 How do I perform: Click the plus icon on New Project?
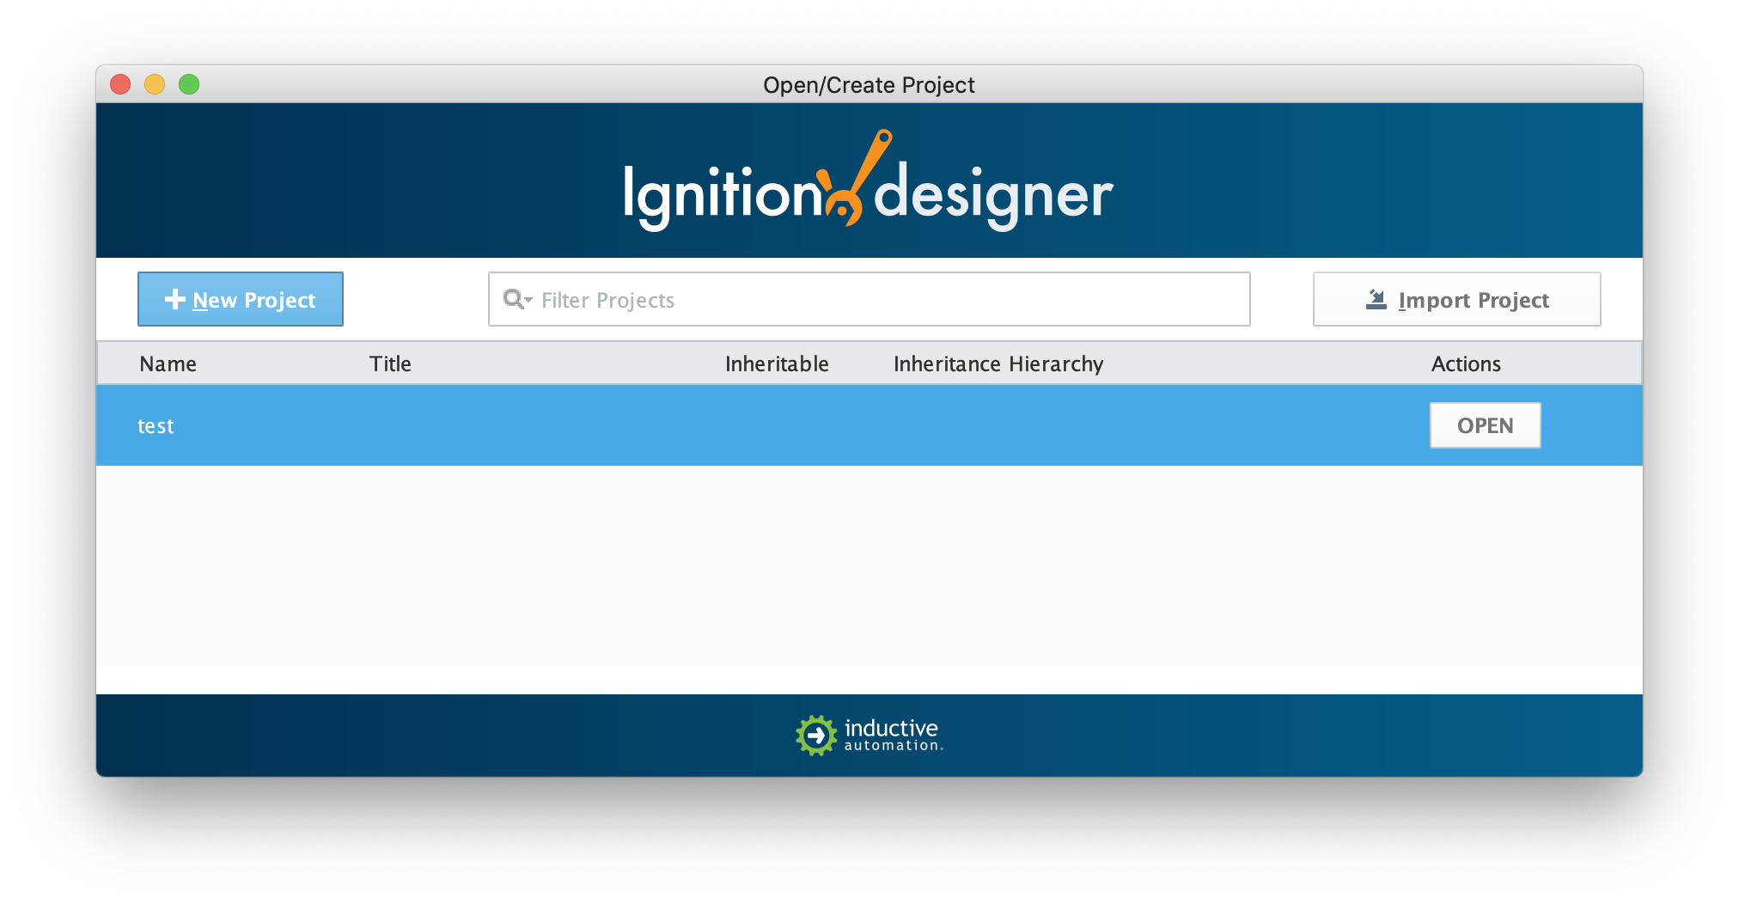pos(175,299)
